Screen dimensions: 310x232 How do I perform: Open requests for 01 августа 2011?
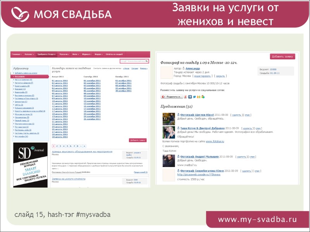(60, 81)
